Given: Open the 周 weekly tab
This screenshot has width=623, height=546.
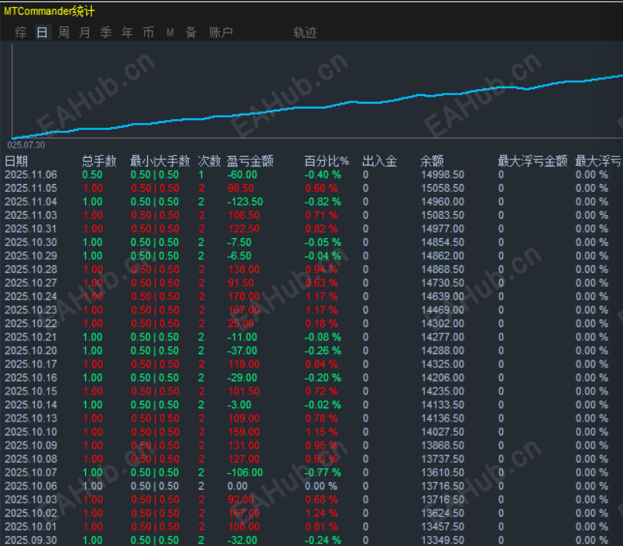Looking at the screenshot, I should click(63, 32).
